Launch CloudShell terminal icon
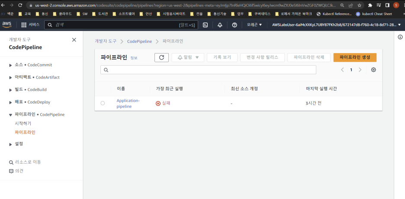This screenshot has width=405, height=199. 205,25
